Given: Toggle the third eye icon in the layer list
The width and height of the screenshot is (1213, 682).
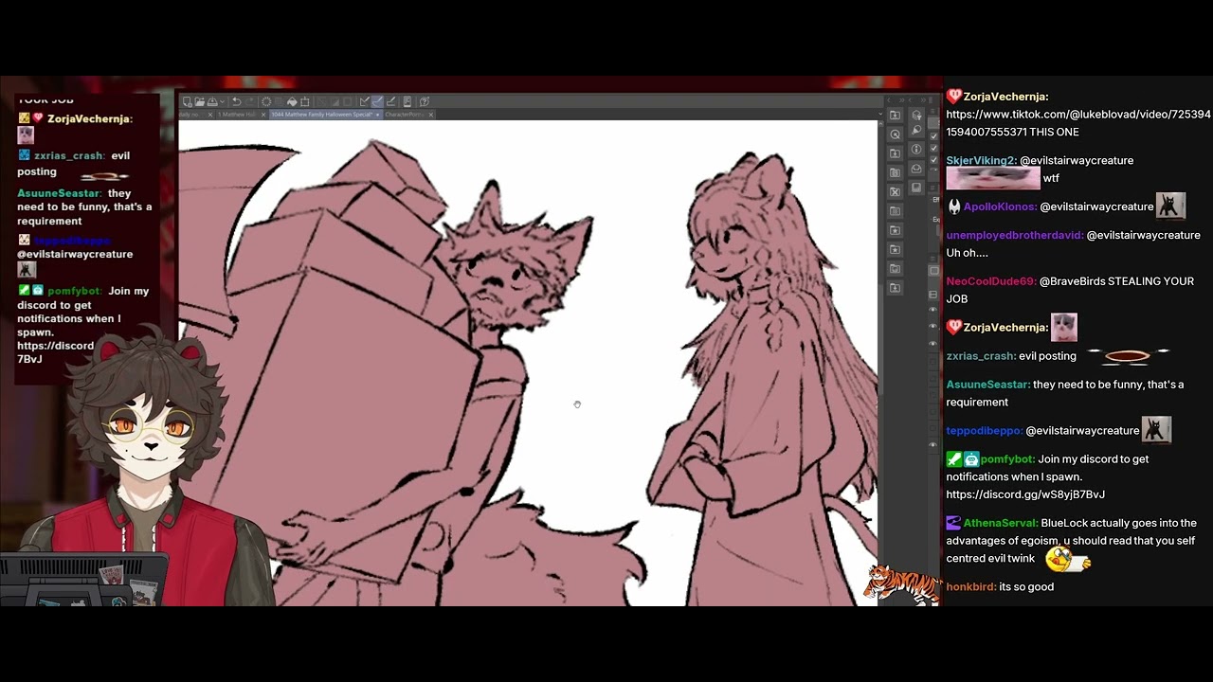Looking at the screenshot, I should tap(933, 344).
